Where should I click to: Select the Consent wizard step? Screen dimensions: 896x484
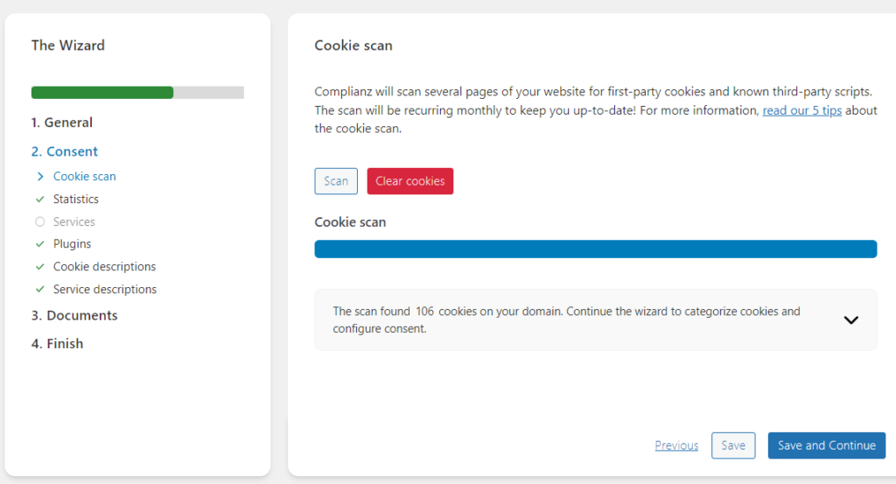(x=65, y=151)
